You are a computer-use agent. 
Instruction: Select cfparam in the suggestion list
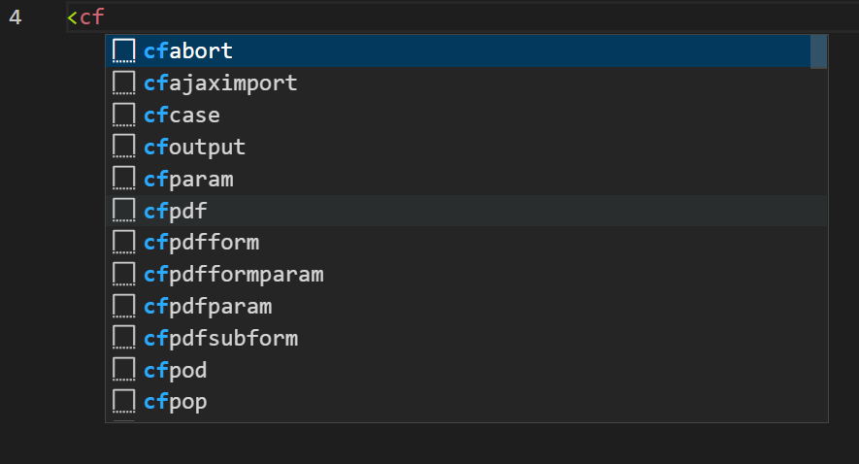(x=188, y=180)
